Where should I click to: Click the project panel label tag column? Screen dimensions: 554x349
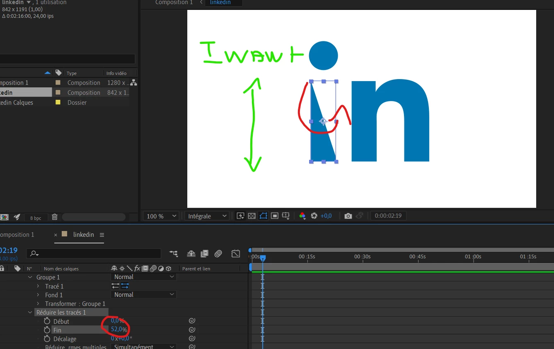(58, 73)
